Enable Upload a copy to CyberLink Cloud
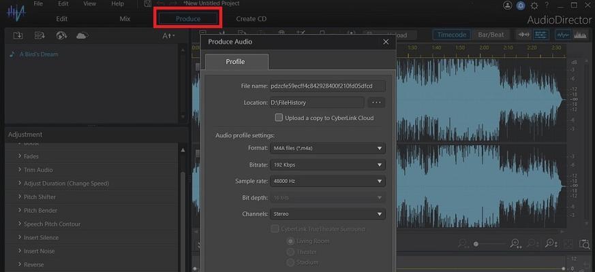 tap(279, 118)
